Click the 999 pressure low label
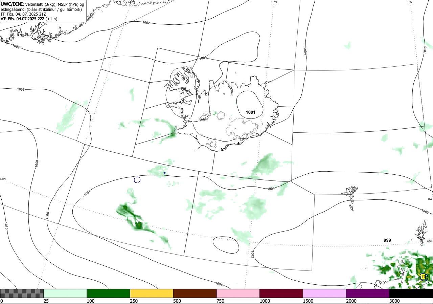This screenshot has width=433, height=304. 387,240
